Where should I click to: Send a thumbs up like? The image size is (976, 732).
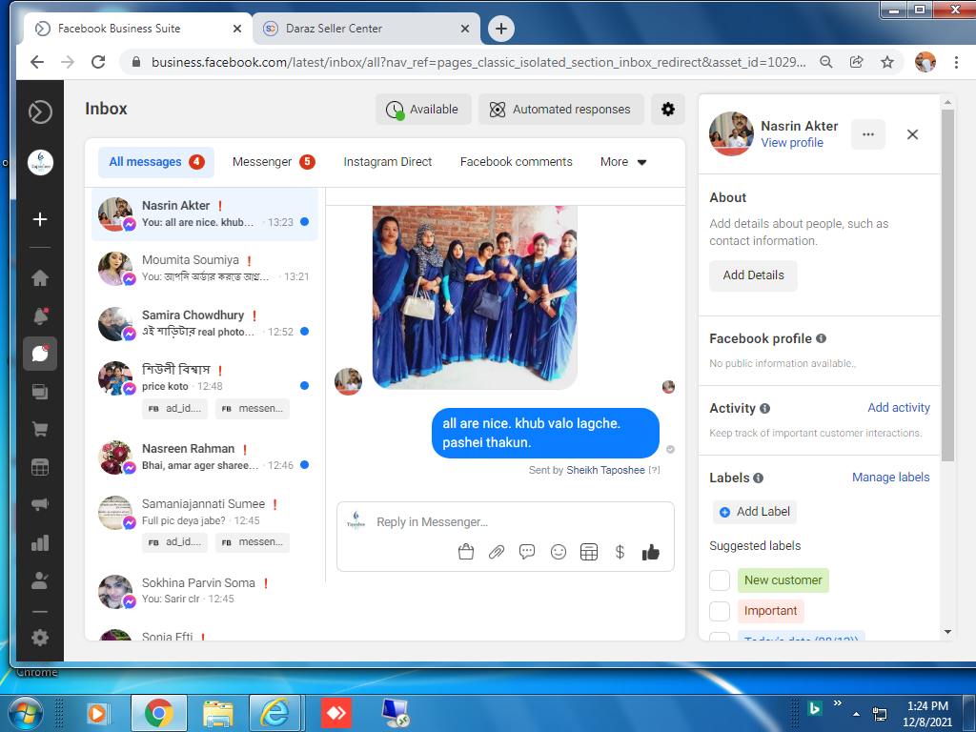[651, 552]
